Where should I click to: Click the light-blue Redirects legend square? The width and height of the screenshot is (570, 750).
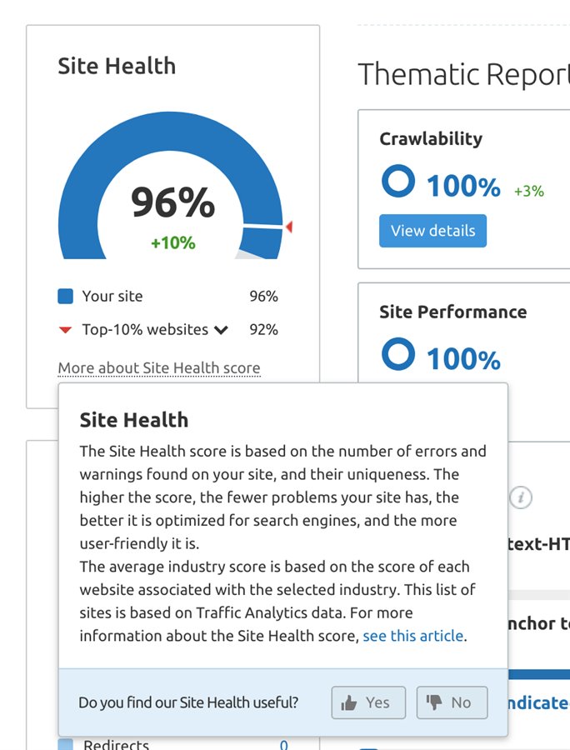click(x=66, y=744)
